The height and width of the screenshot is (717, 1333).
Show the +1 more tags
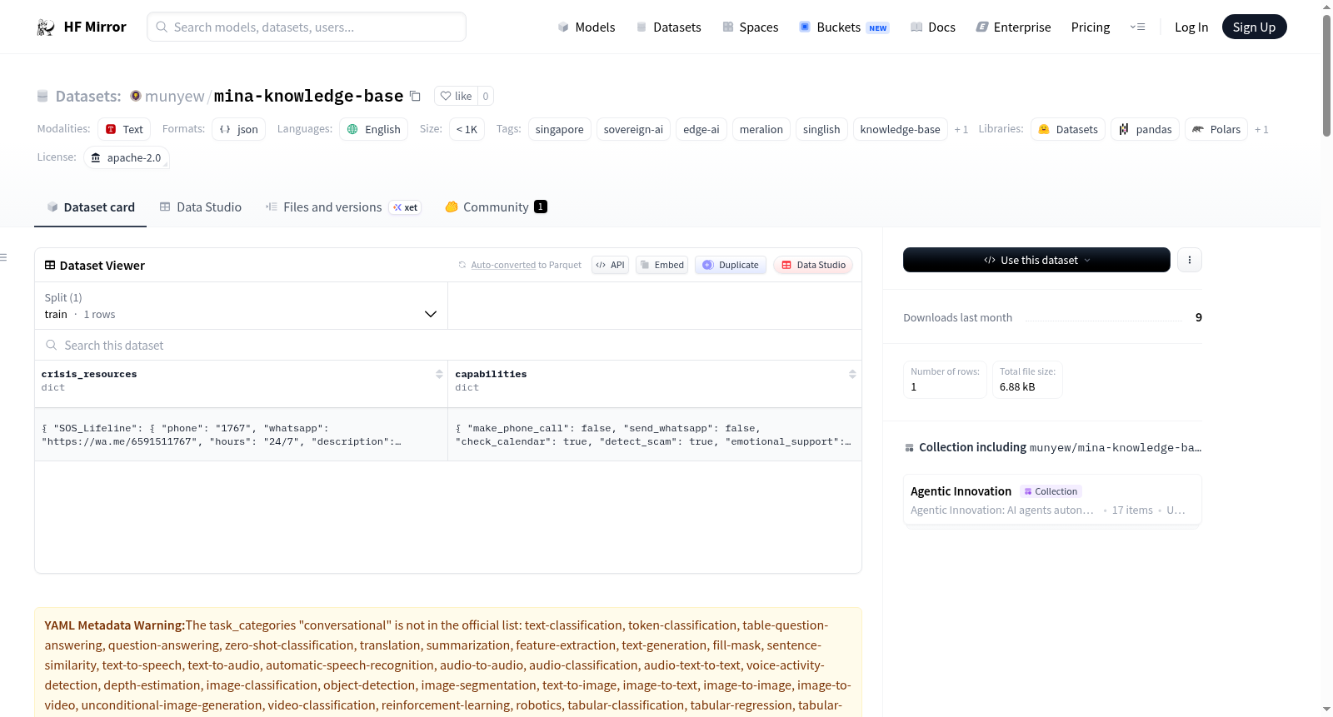pos(961,129)
